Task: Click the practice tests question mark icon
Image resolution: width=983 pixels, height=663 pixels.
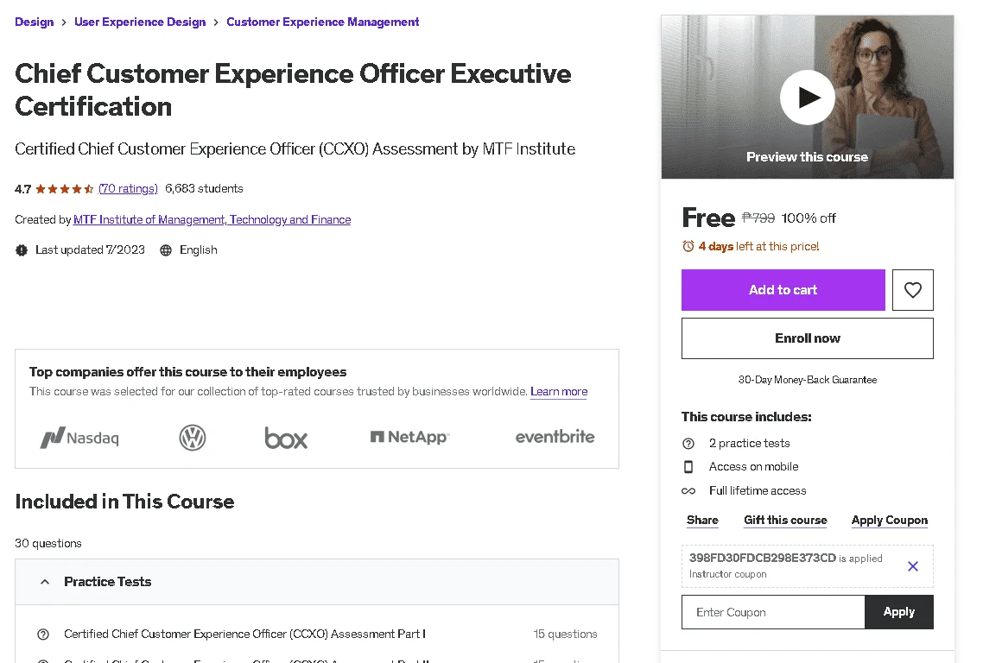Action: (688, 444)
